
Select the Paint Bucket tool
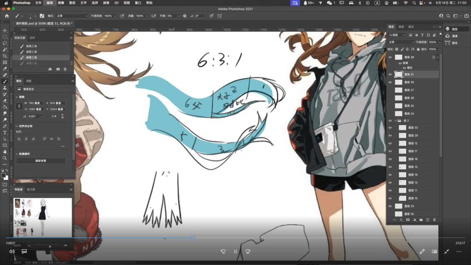click(x=5, y=107)
